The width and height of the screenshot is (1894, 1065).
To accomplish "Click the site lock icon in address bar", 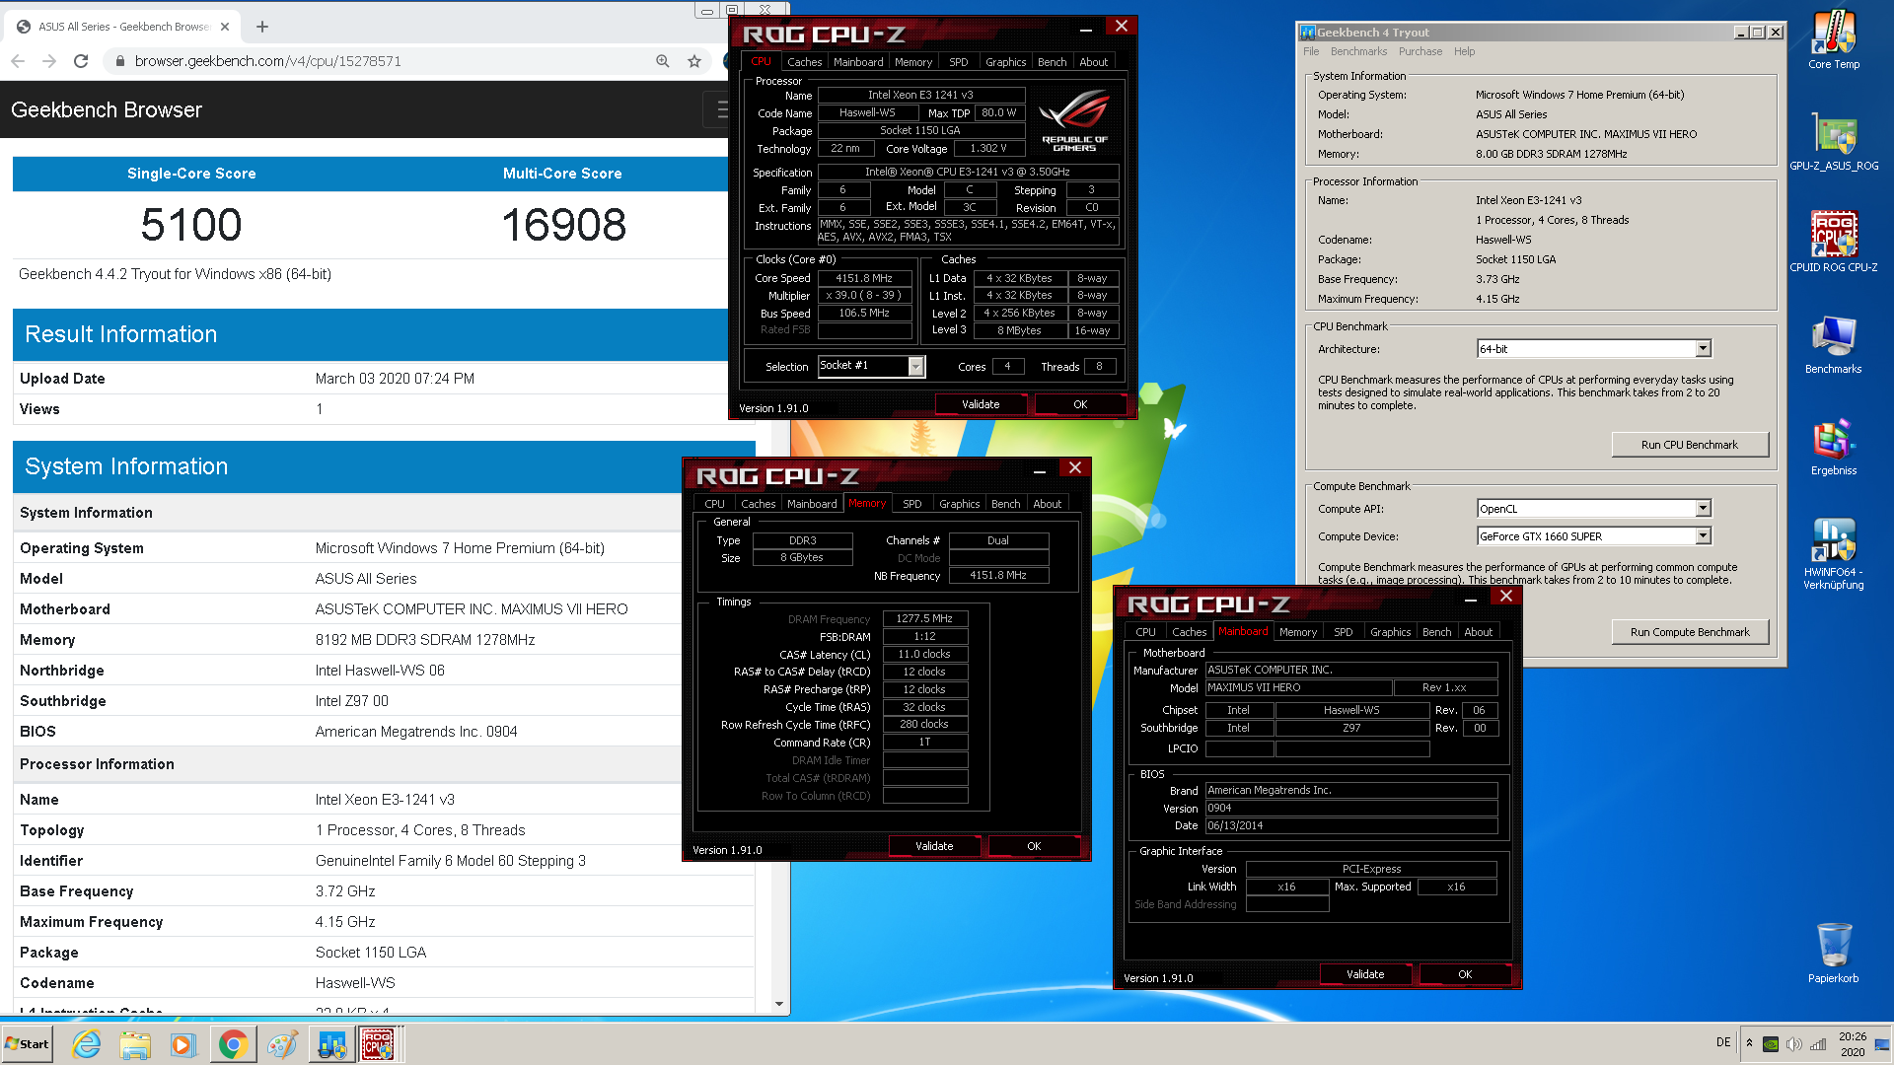I will coord(119,61).
